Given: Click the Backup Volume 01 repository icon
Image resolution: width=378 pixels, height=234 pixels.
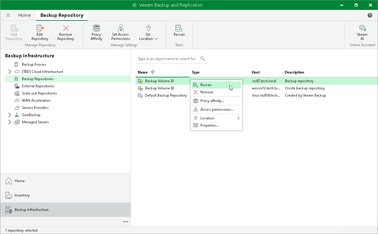Looking at the screenshot, I should 140,81.
